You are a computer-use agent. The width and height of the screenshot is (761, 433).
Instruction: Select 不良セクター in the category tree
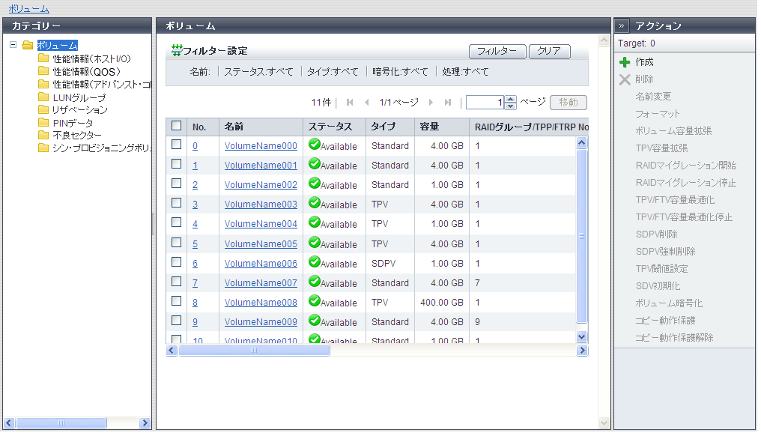coord(73,136)
